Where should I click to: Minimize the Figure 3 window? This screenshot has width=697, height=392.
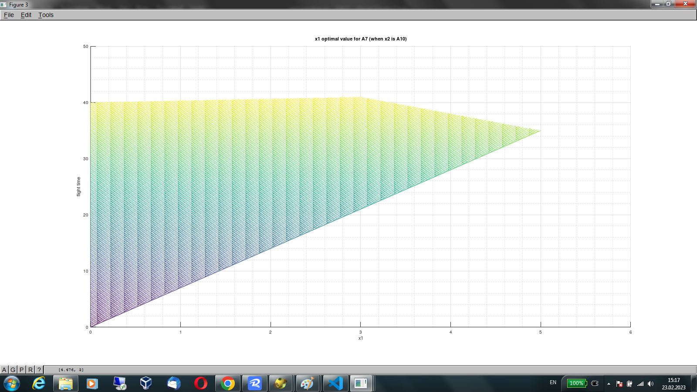657,4
